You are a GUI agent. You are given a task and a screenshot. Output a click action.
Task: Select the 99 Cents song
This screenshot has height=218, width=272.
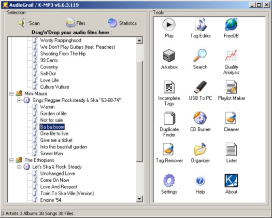pos(49,60)
